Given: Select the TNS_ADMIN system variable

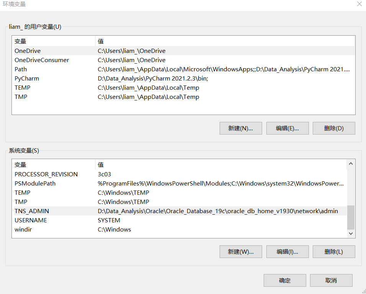Looking at the screenshot, I should point(180,211).
